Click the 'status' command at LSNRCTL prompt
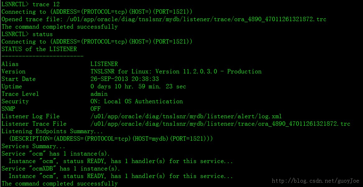 click(x=43, y=34)
